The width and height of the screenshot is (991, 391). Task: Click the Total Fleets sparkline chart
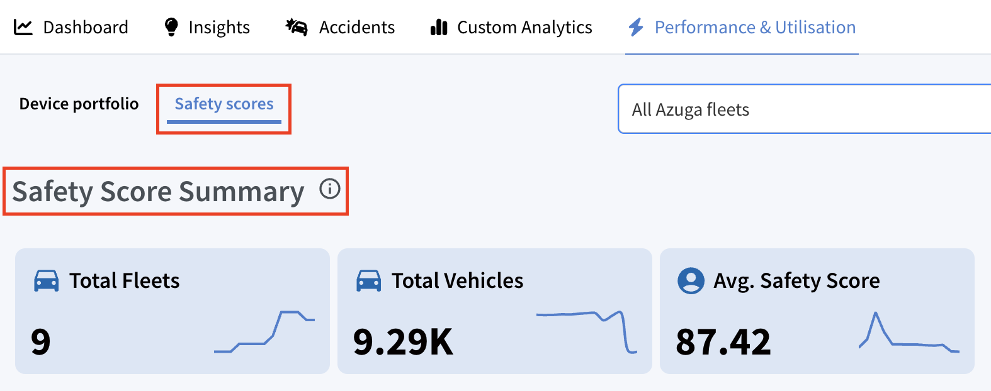pyautogui.click(x=264, y=331)
